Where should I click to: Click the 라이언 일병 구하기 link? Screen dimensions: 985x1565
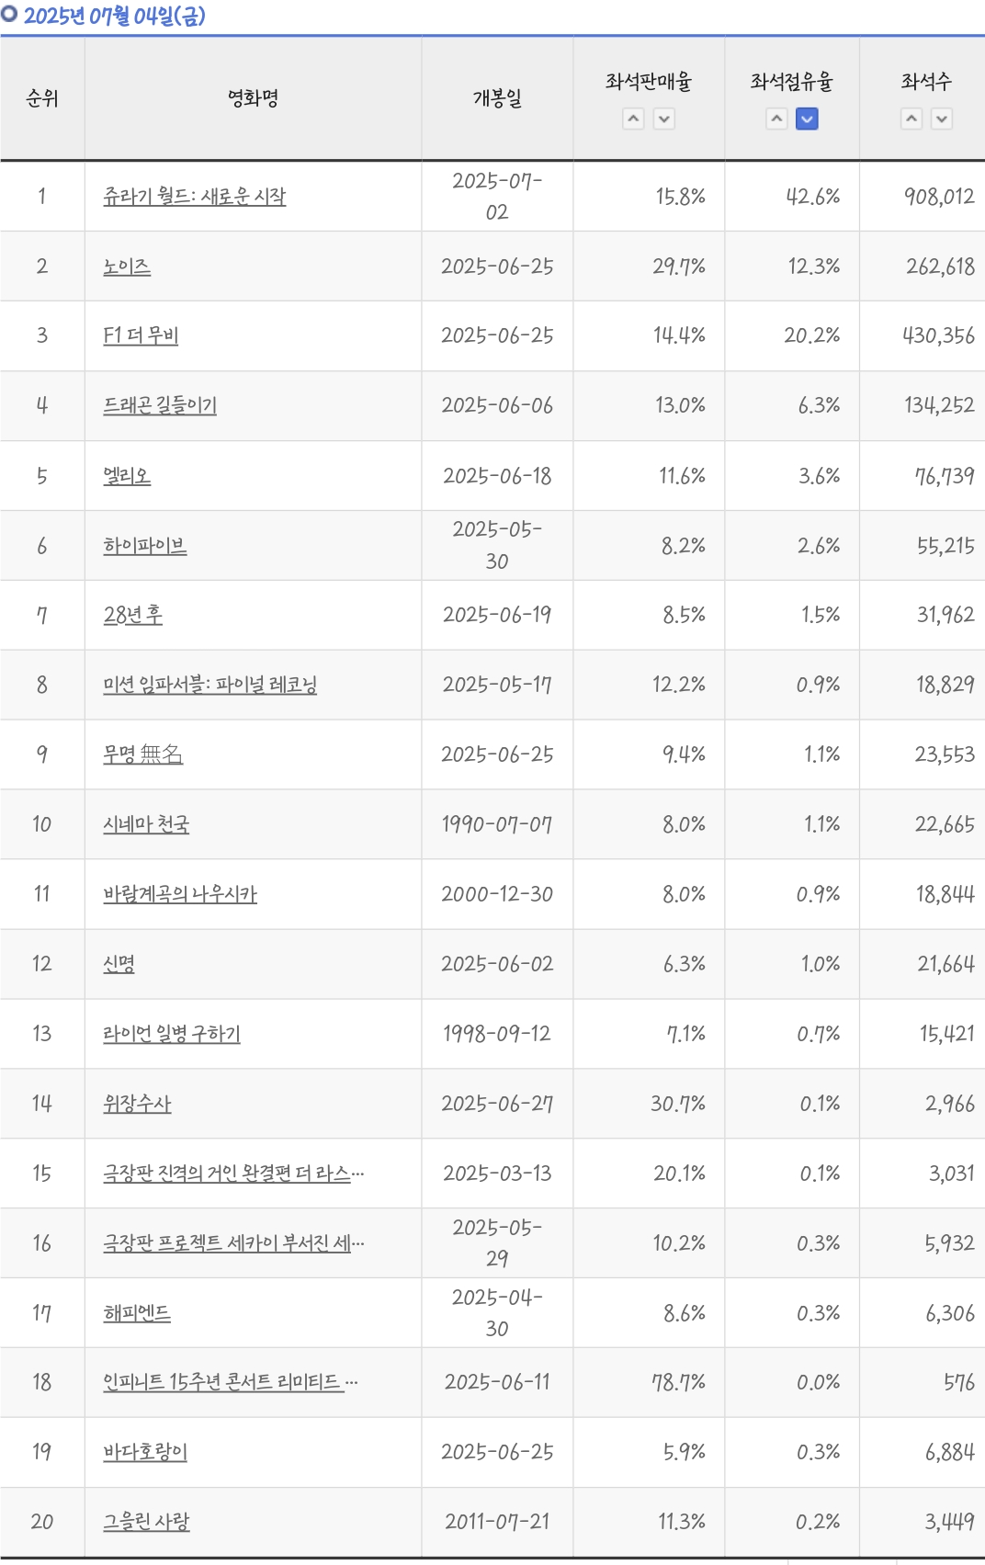[172, 1034]
